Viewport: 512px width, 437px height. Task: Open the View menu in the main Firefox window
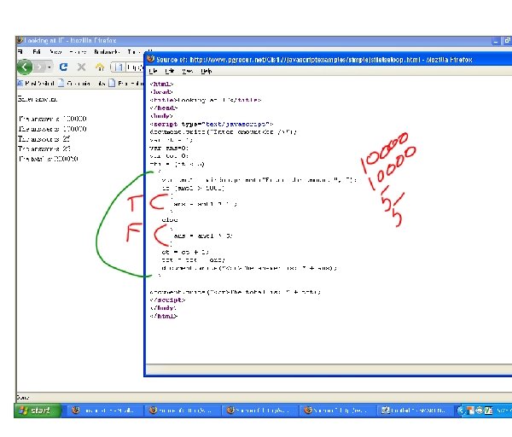point(55,51)
